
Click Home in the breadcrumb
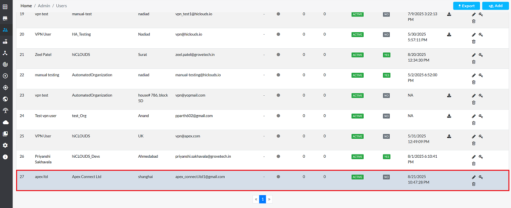click(x=26, y=6)
